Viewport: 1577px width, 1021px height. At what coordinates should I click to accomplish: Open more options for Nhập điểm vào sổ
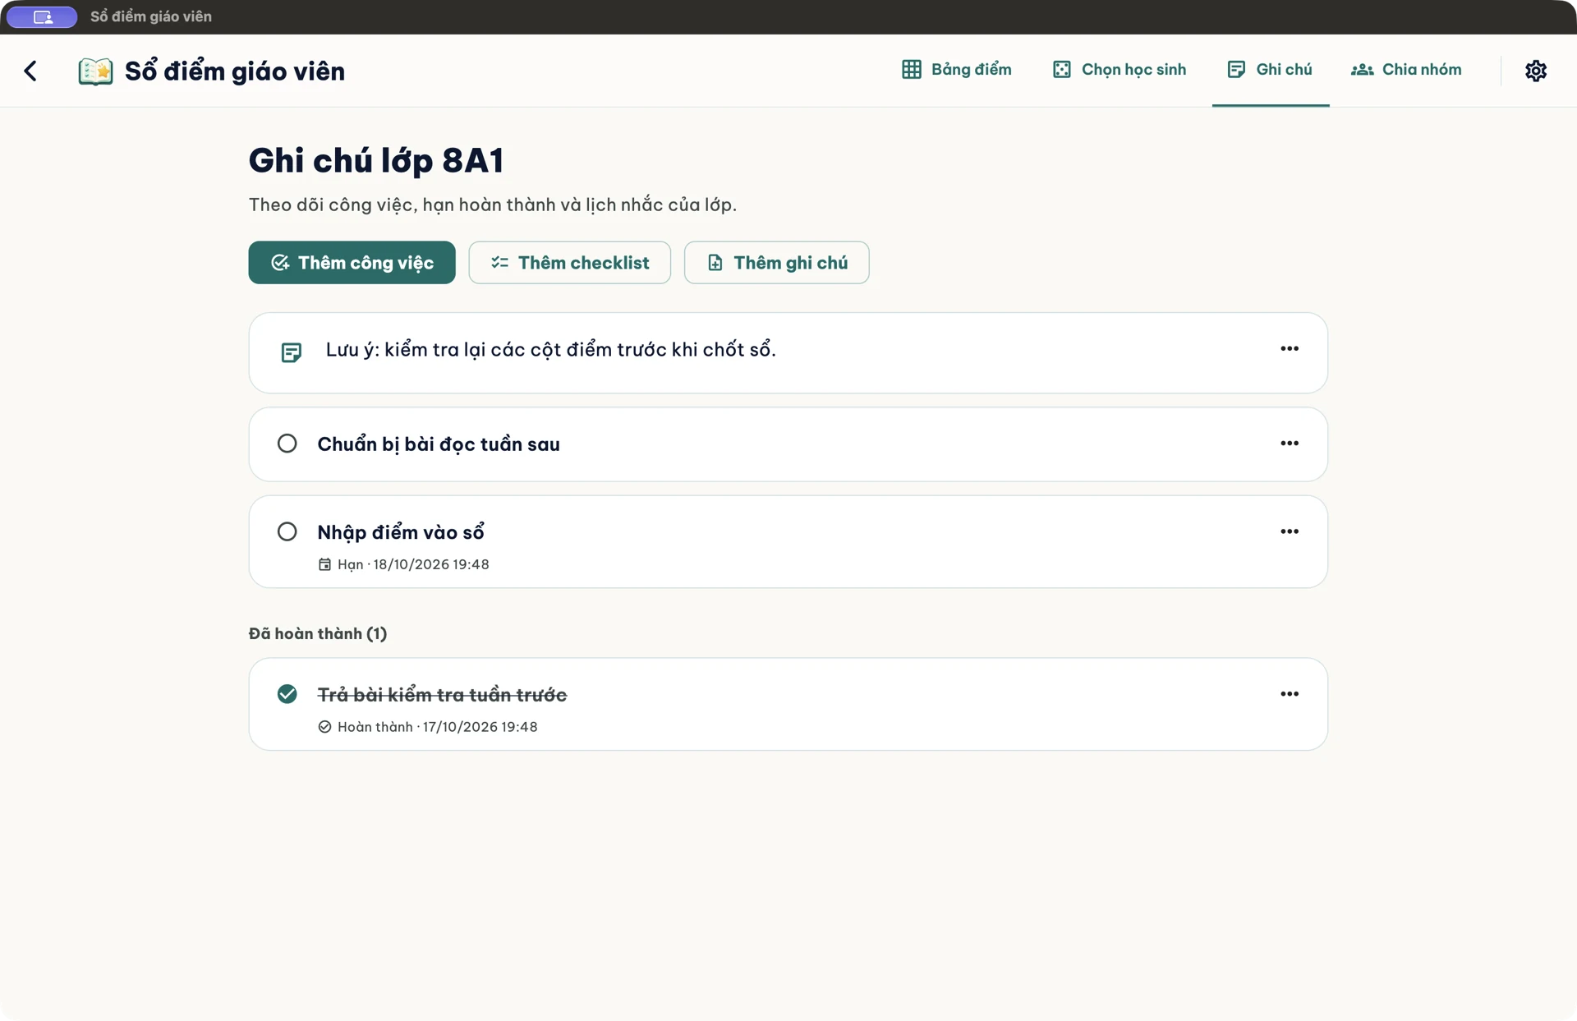(1290, 531)
